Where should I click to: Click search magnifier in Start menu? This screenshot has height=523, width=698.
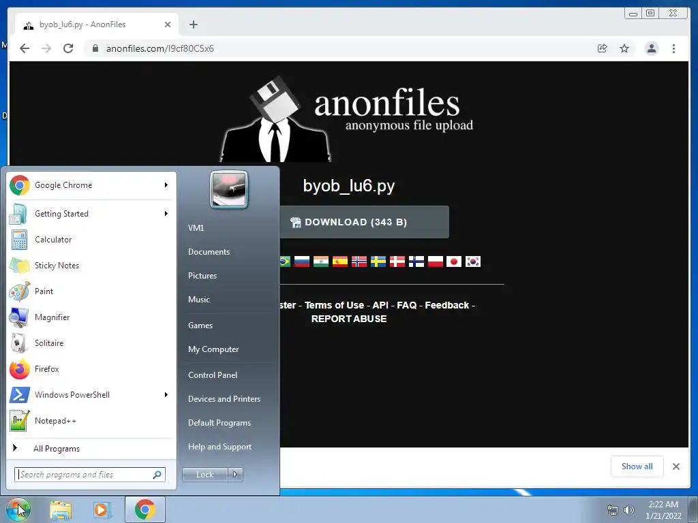click(157, 475)
